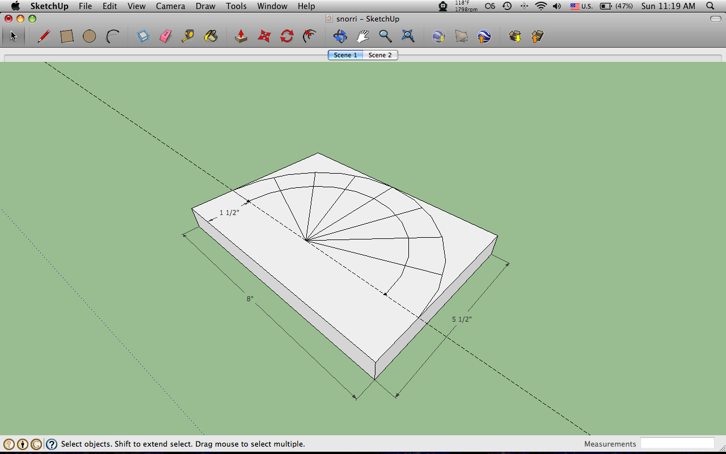Switch to Scene 1 tab
The width and height of the screenshot is (726, 454).
pyautogui.click(x=345, y=55)
